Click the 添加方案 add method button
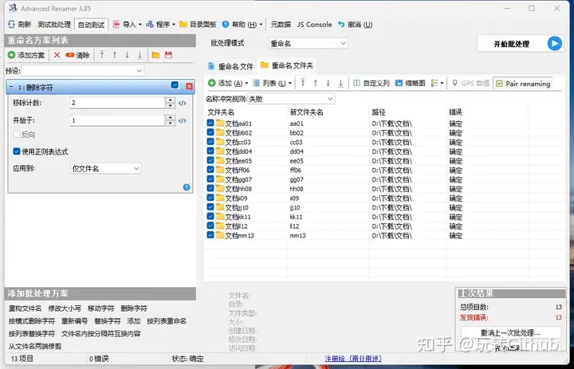 pyautogui.click(x=26, y=55)
